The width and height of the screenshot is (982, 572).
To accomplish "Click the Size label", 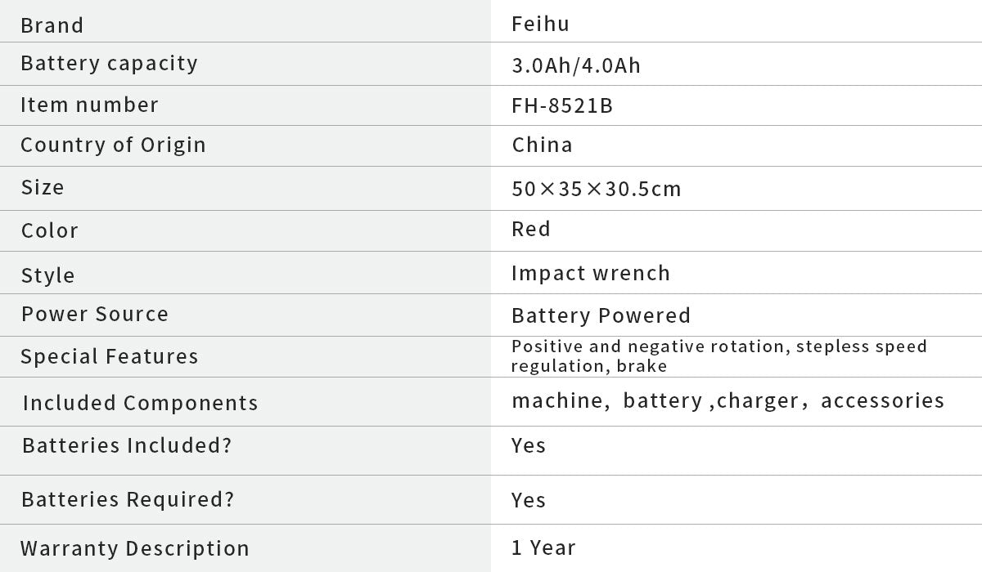I will click(43, 188).
